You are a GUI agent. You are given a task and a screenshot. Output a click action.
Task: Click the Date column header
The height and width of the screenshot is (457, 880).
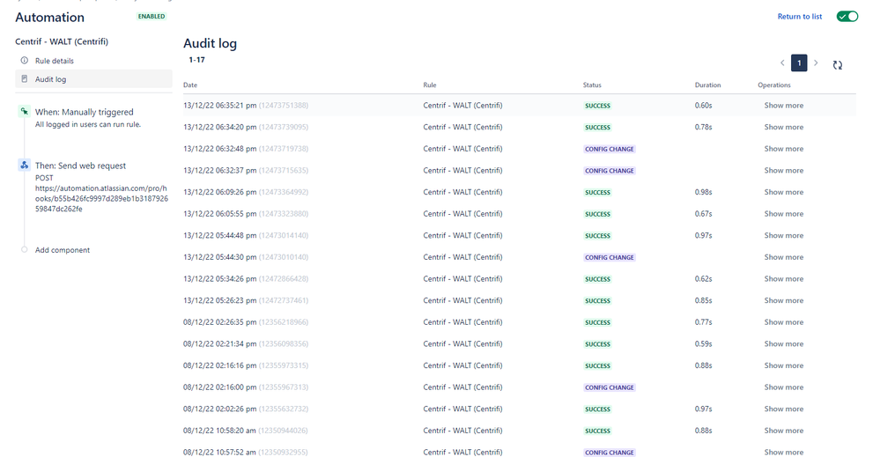(x=190, y=85)
